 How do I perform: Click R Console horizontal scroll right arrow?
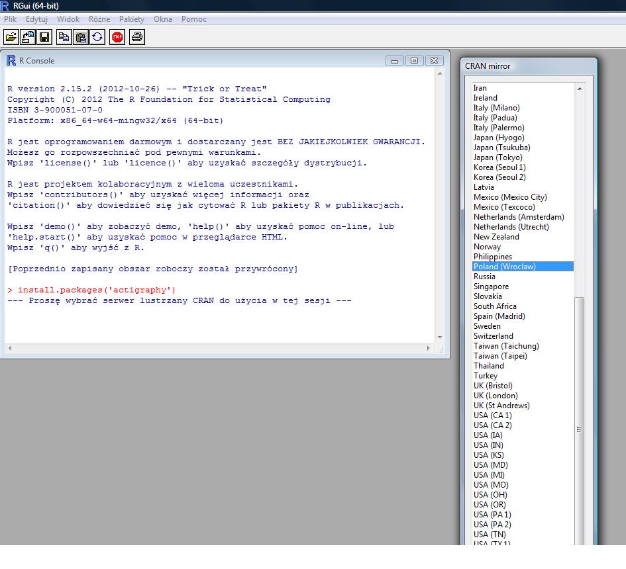pyautogui.click(x=429, y=348)
